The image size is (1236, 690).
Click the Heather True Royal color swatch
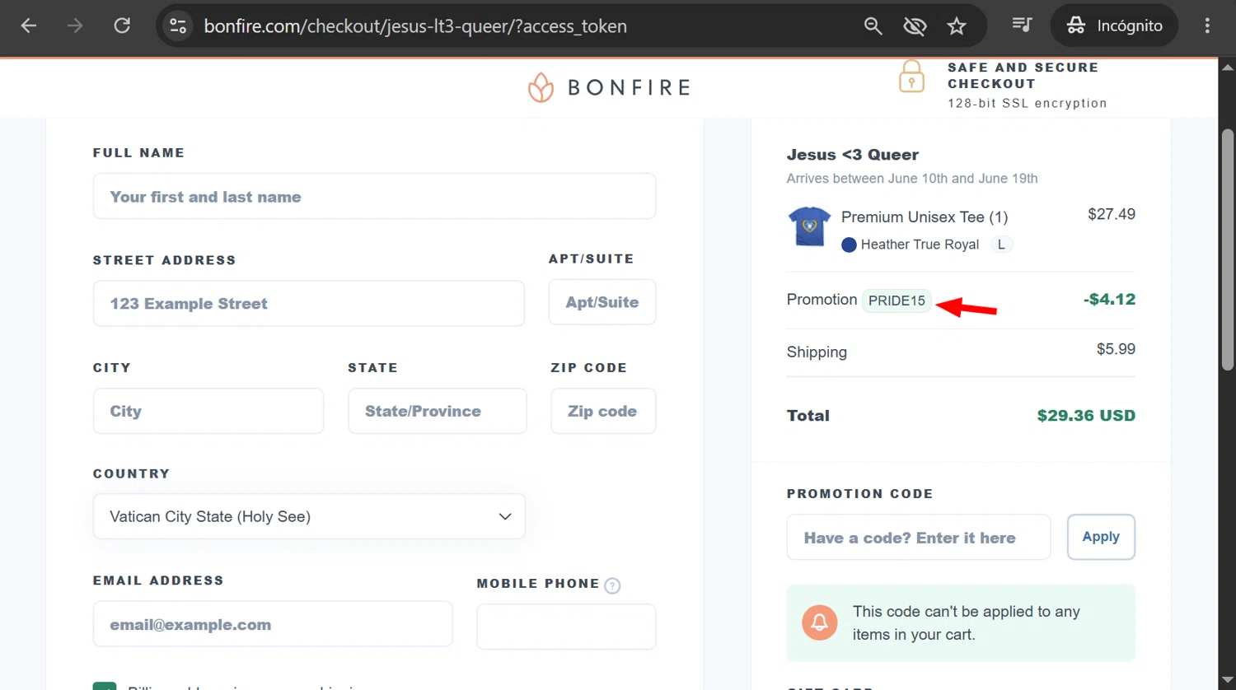coord(849,245)
